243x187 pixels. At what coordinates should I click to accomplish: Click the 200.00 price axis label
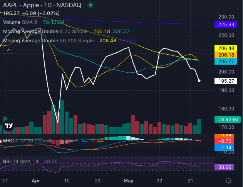pos(226,72)
